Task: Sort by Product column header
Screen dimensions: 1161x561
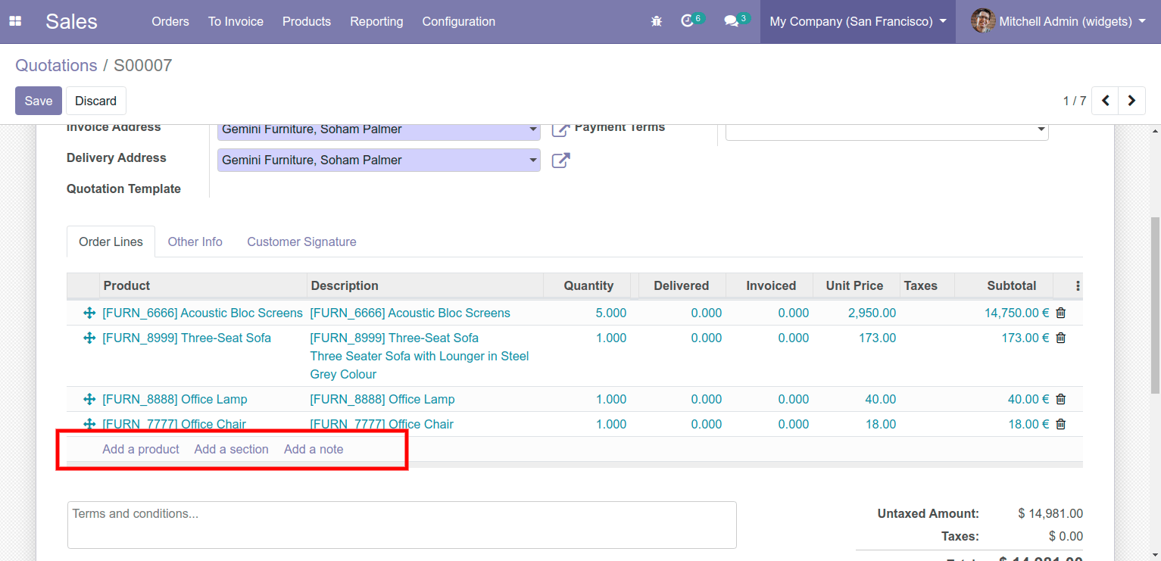Action: click(203, 285)
